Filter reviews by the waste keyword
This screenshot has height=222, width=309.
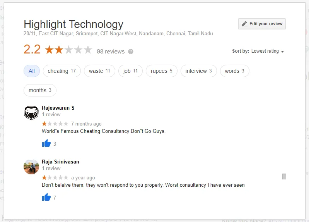99,71
